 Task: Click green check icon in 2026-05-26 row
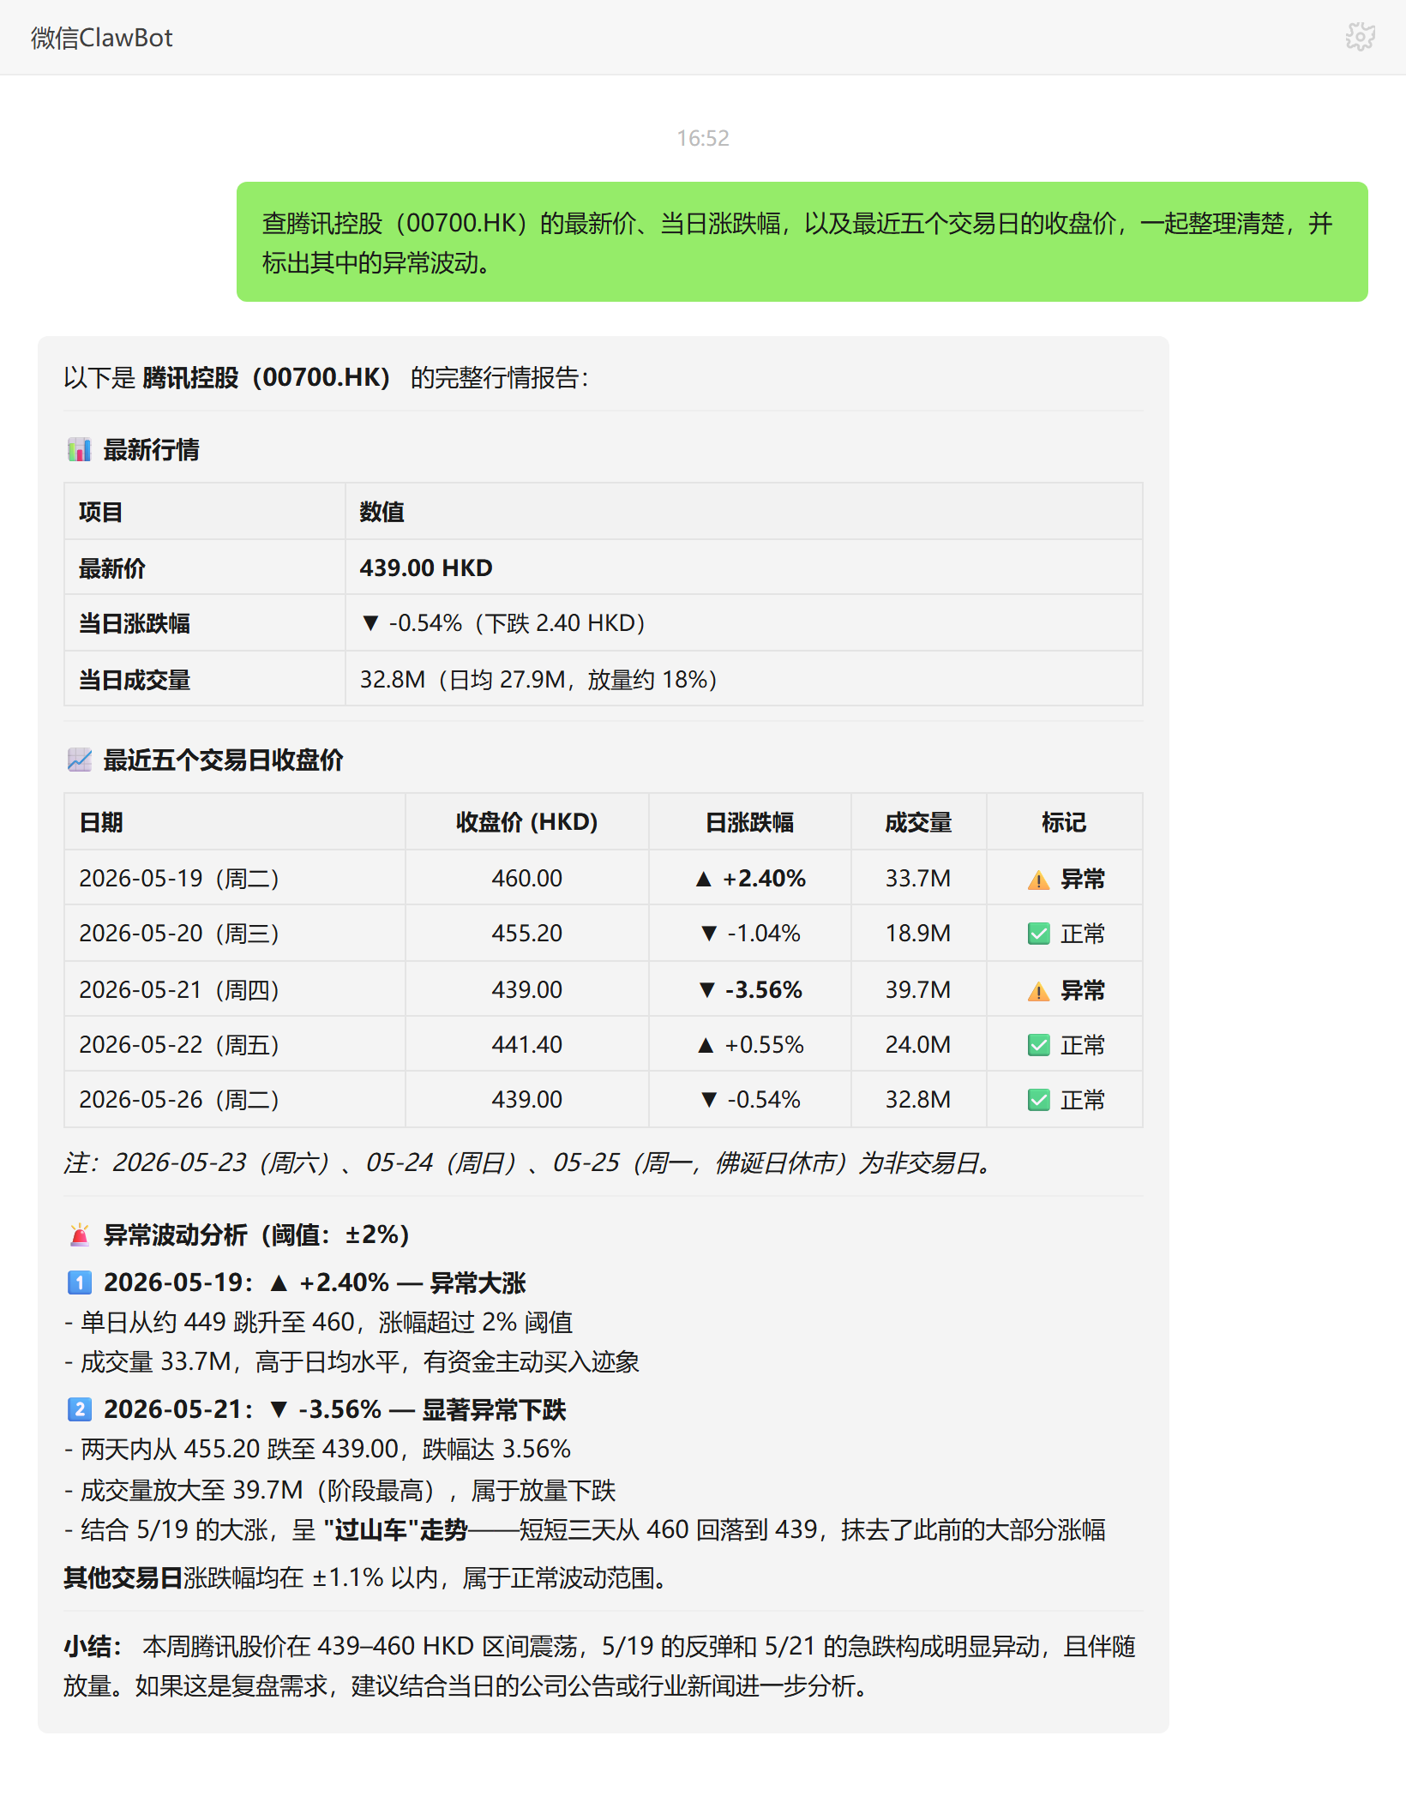tap(1038, 1100)
